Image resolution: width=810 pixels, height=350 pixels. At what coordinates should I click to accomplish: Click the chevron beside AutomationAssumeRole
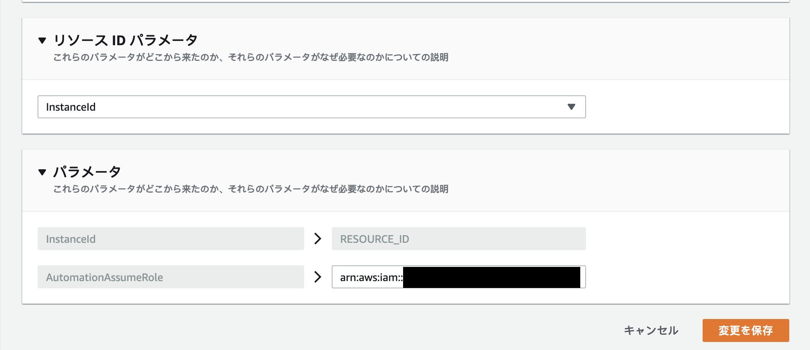pos(318,277)
